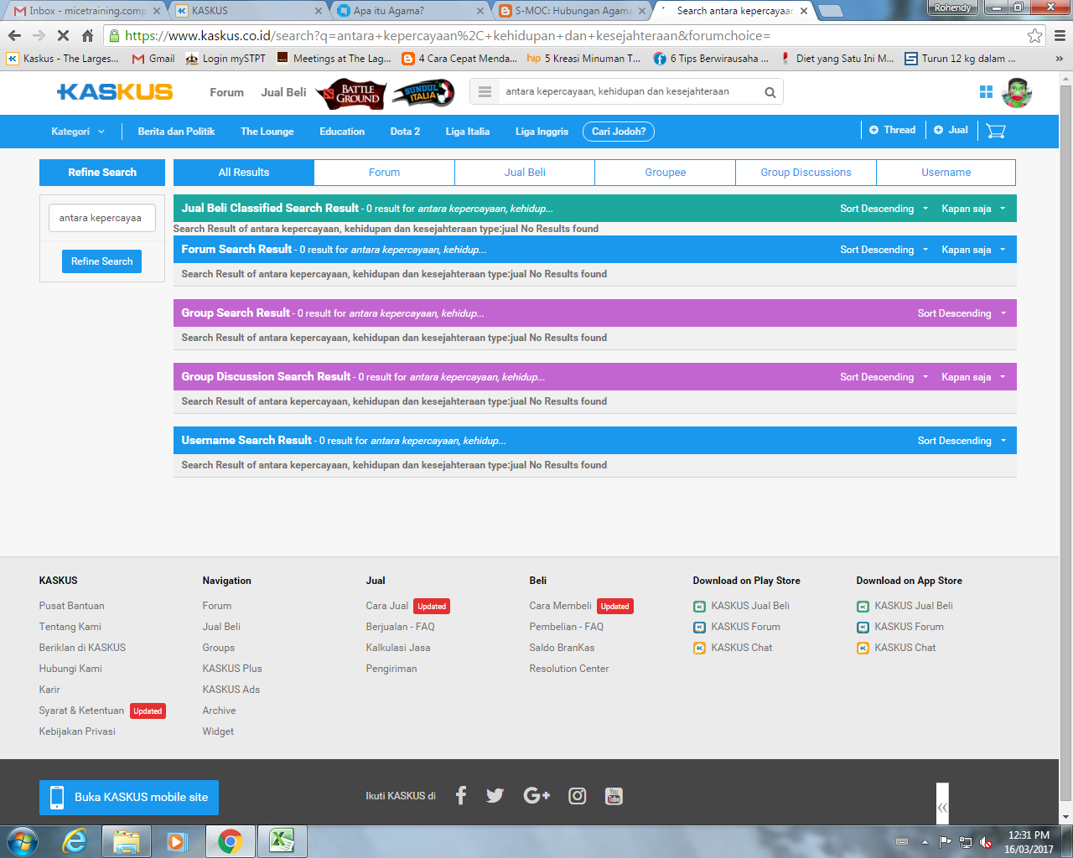The height and width of the screenshot is (858, 1073).
Task: Open the Facebook icon in footer
Action: tap(460, 796)
